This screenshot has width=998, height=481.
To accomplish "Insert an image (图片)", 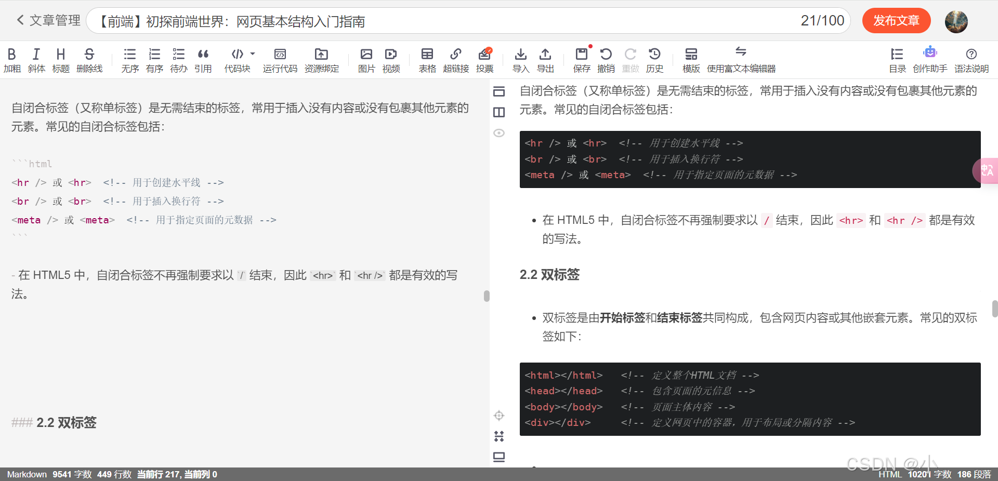I will (366, 60).
